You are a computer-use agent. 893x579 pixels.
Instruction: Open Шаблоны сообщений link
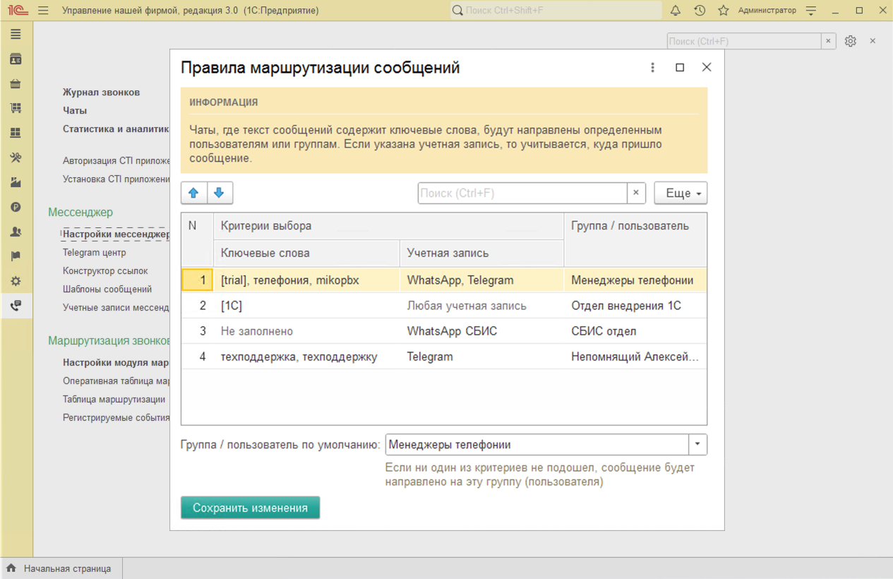[107, 289]
